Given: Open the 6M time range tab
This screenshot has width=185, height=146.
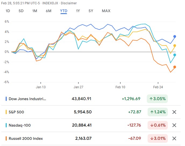Looking at the screenshot, I should pyautogui.click(x=48, y=11).
